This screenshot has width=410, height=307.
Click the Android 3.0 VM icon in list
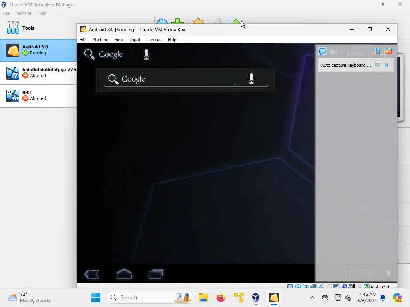13,50
